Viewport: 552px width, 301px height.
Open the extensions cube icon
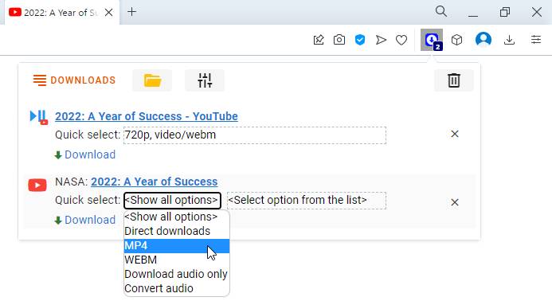(x=457, y=40)
